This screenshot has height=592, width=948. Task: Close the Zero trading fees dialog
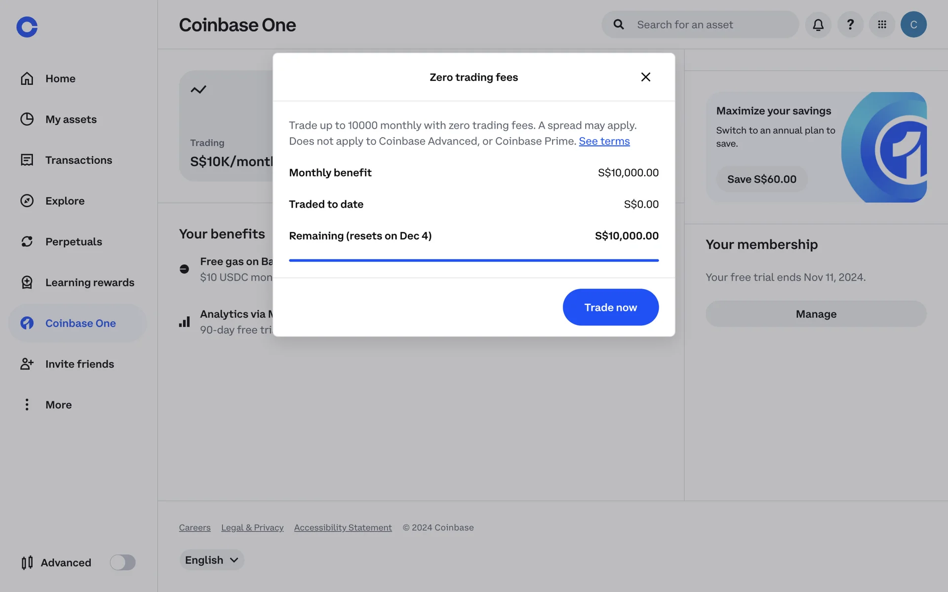tap(645, 77)
